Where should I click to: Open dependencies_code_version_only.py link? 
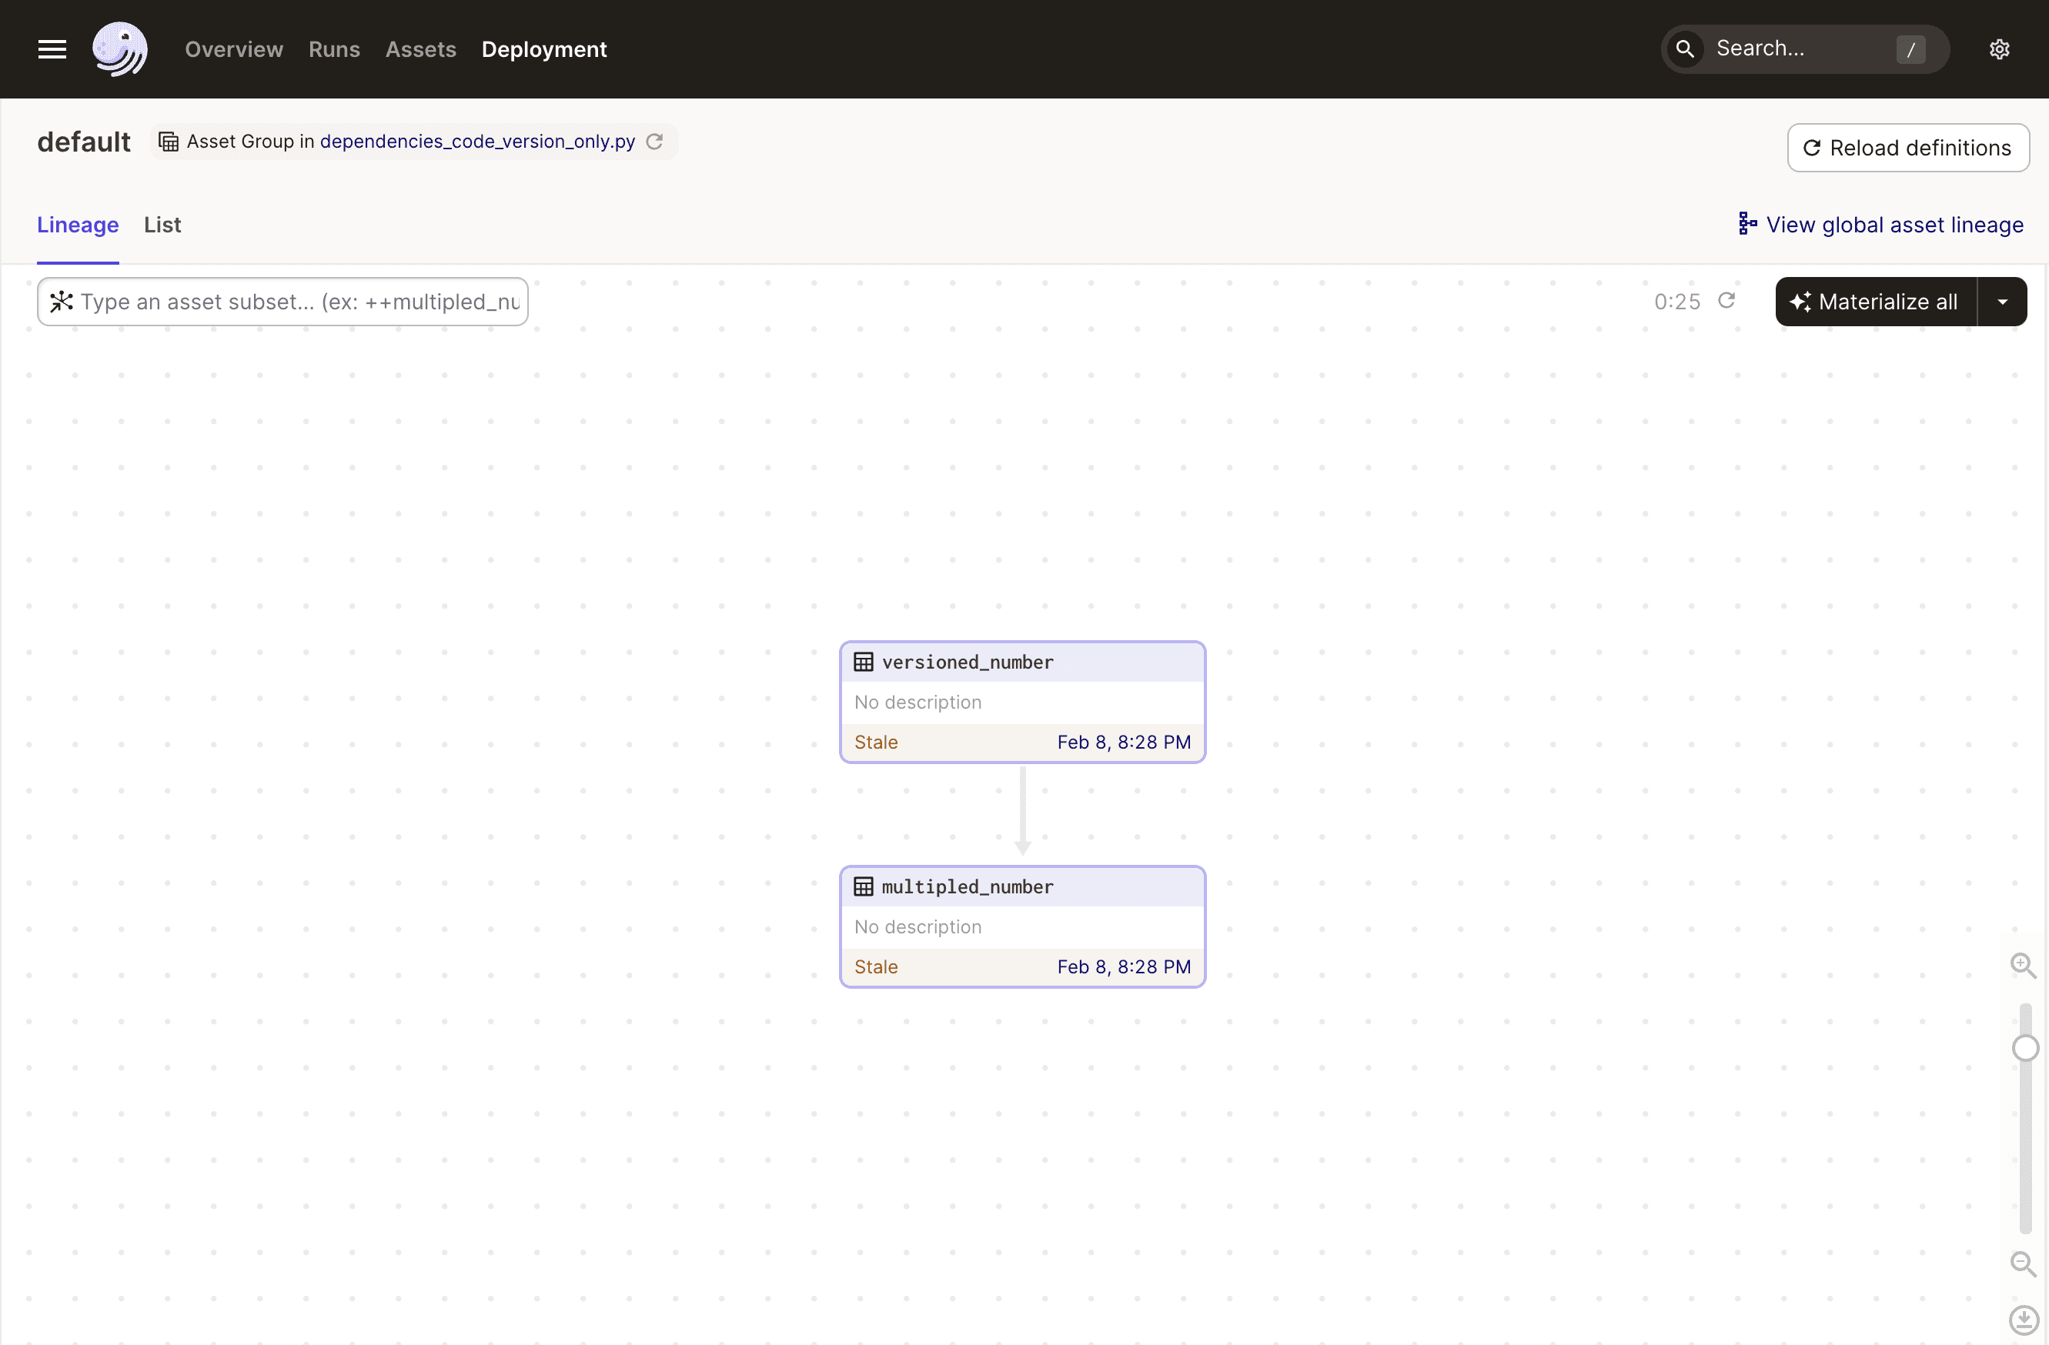(478, 141)
